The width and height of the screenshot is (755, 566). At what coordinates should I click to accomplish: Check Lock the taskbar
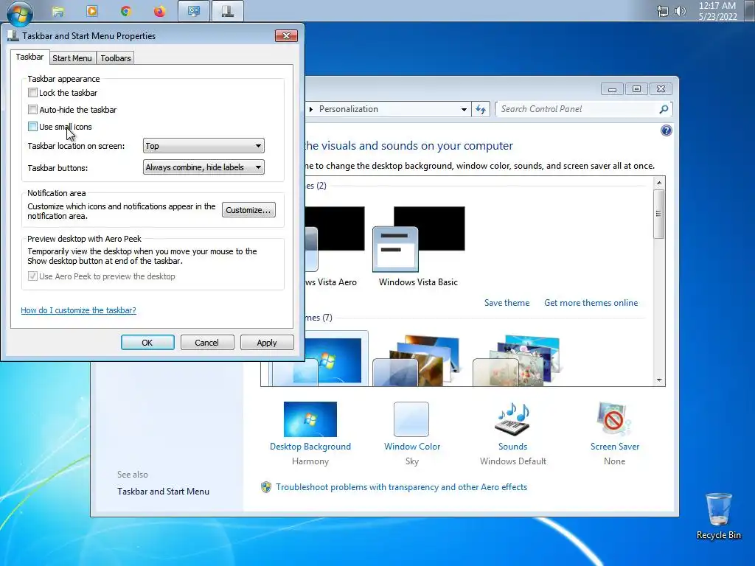click(x=32, y=92)
